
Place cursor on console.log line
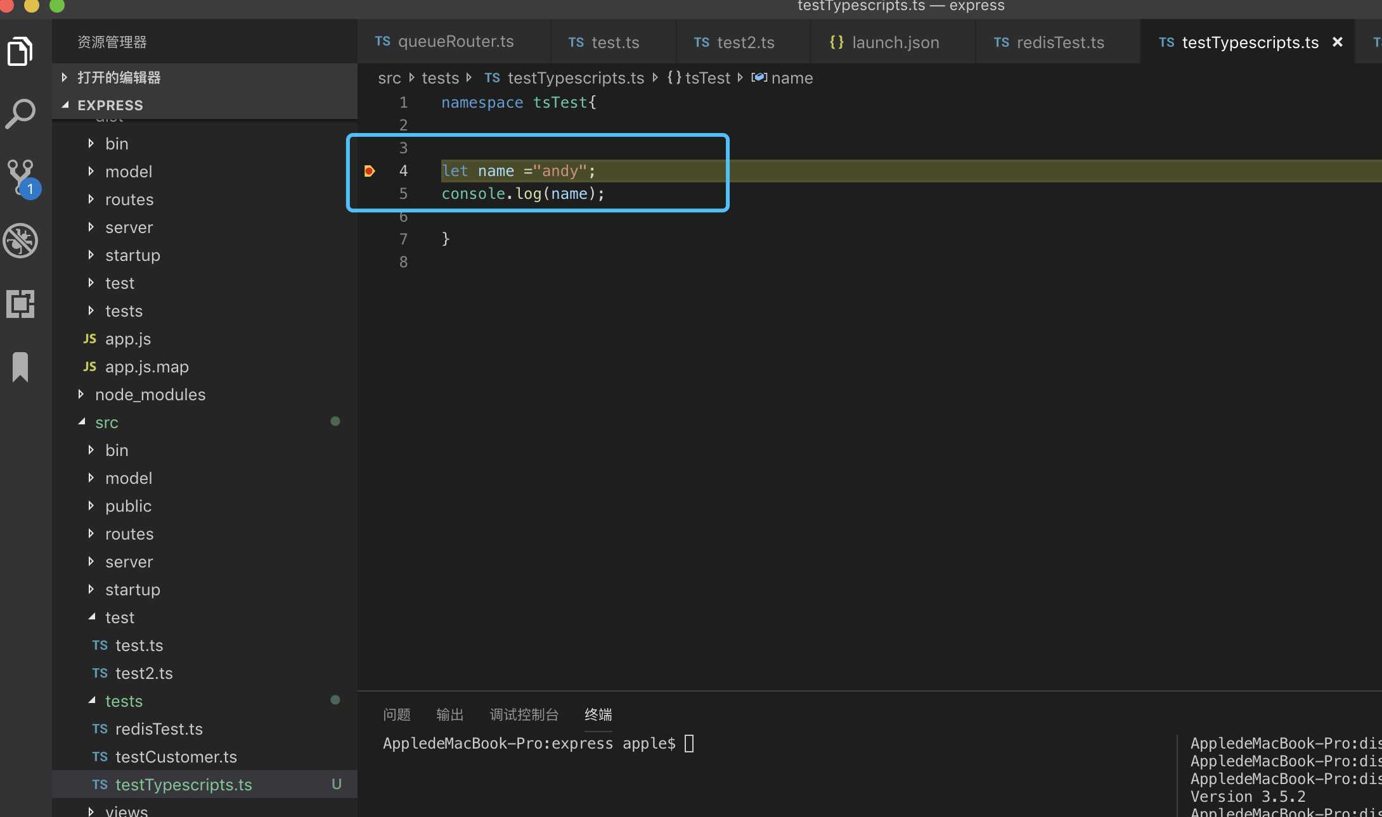click(523, 194)
